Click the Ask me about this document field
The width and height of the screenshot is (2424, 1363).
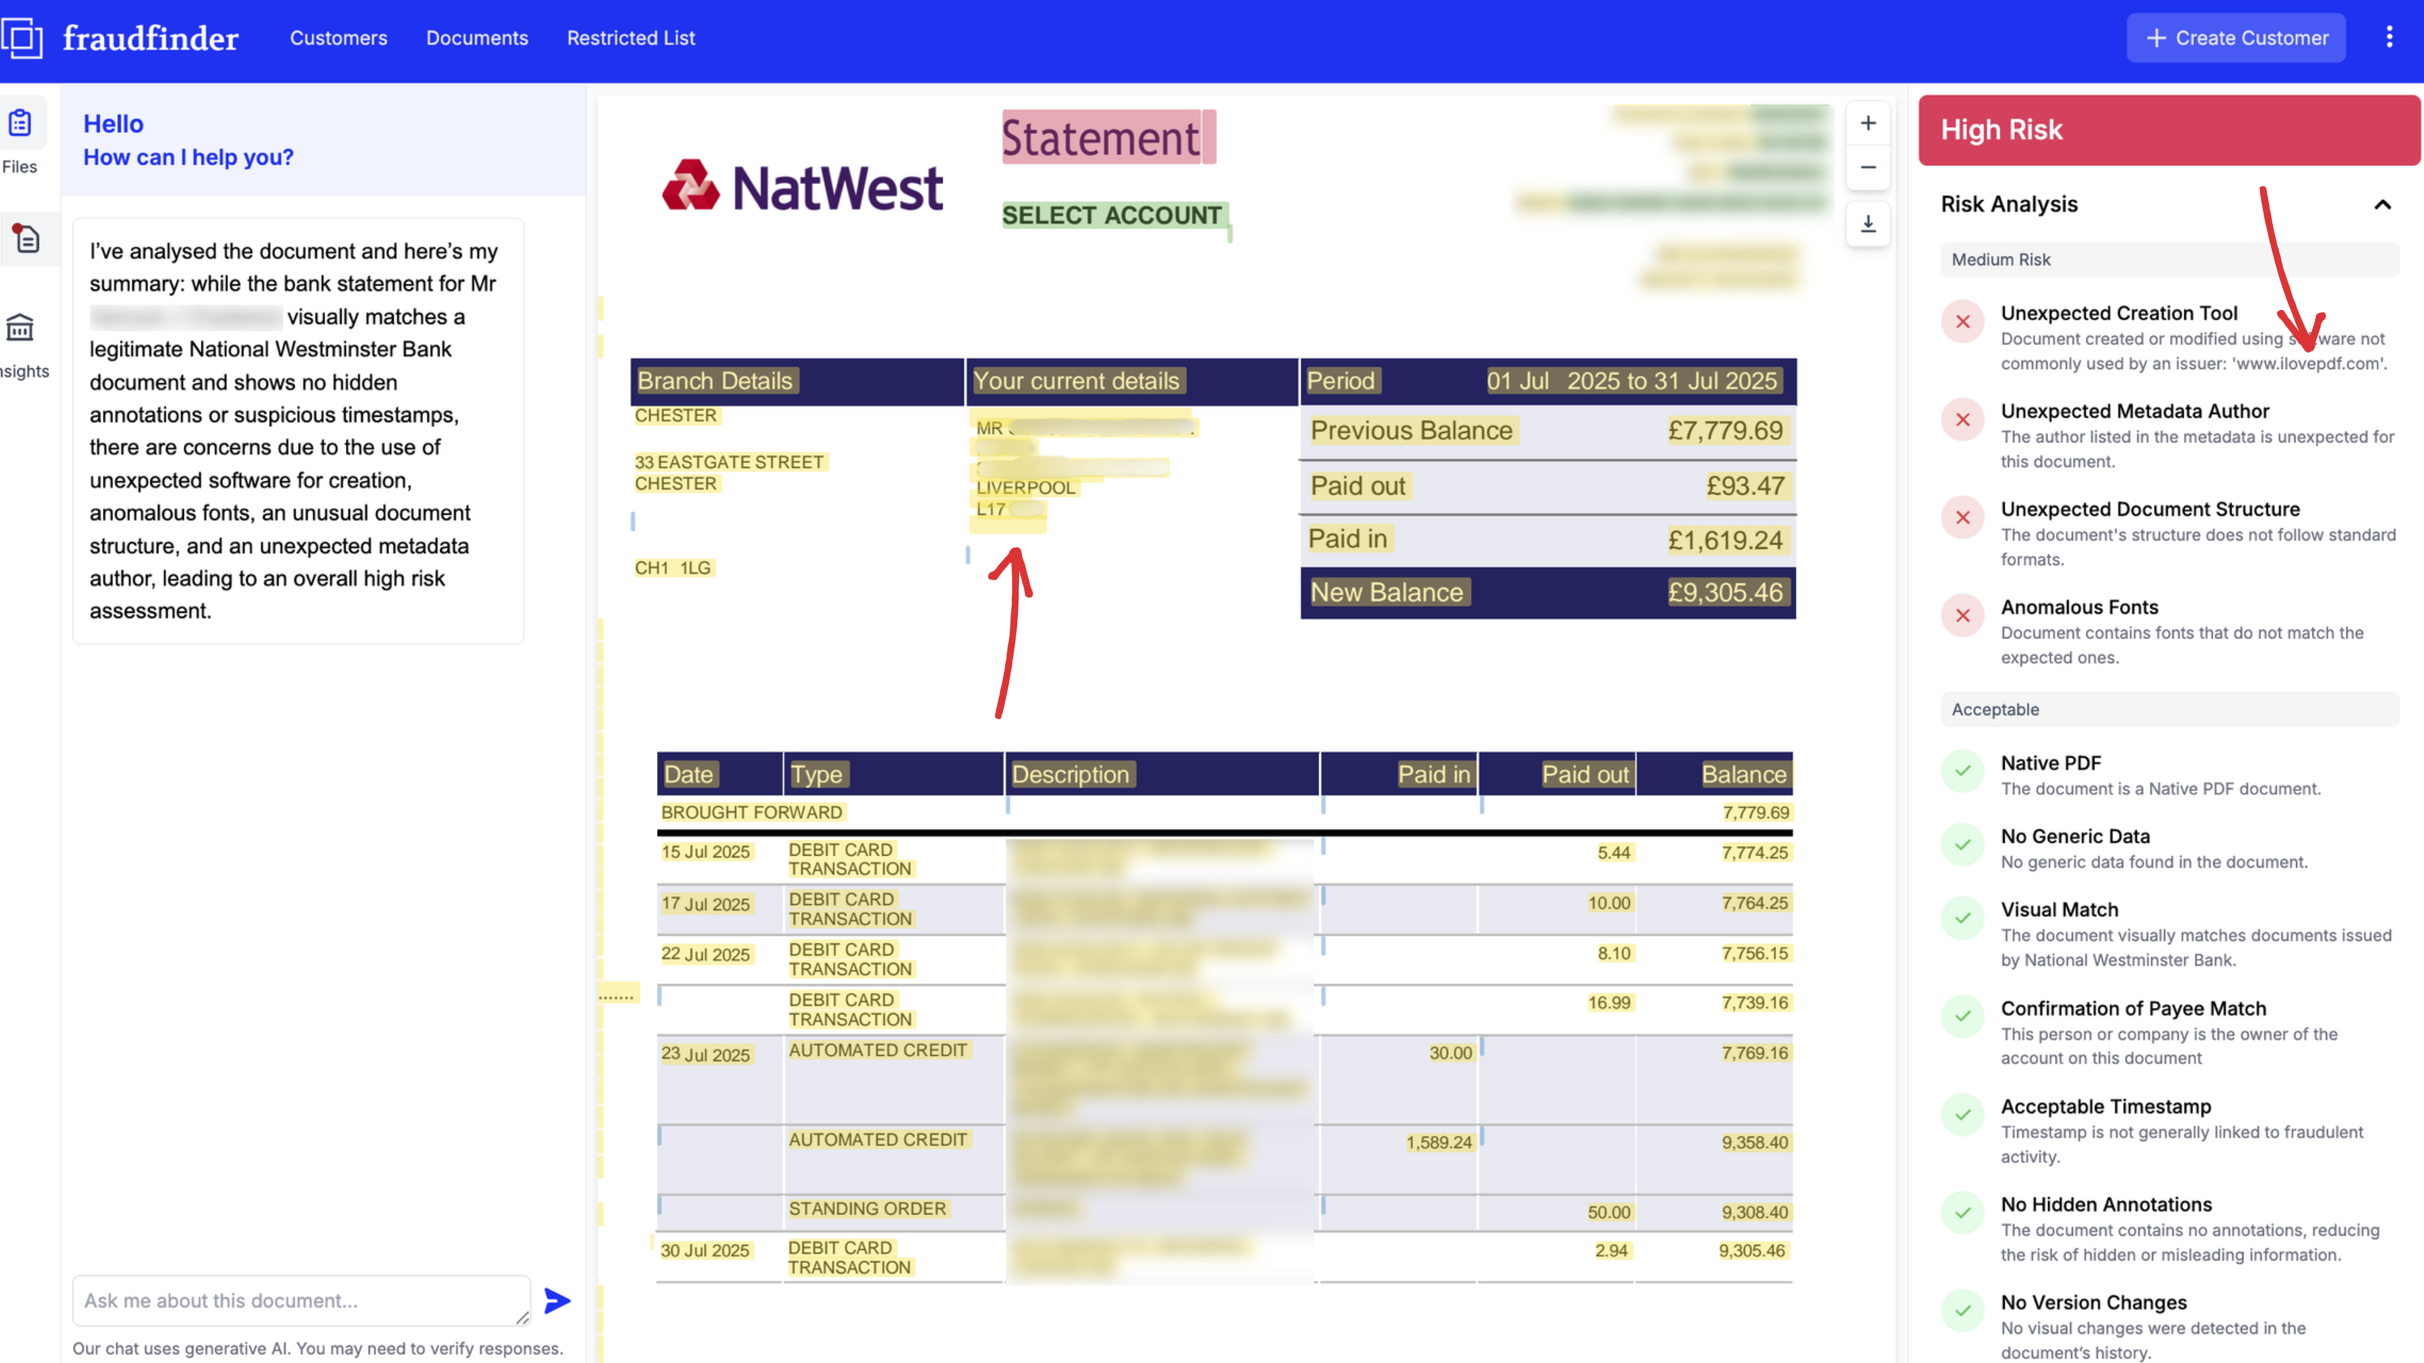(x=301, y=1301)
